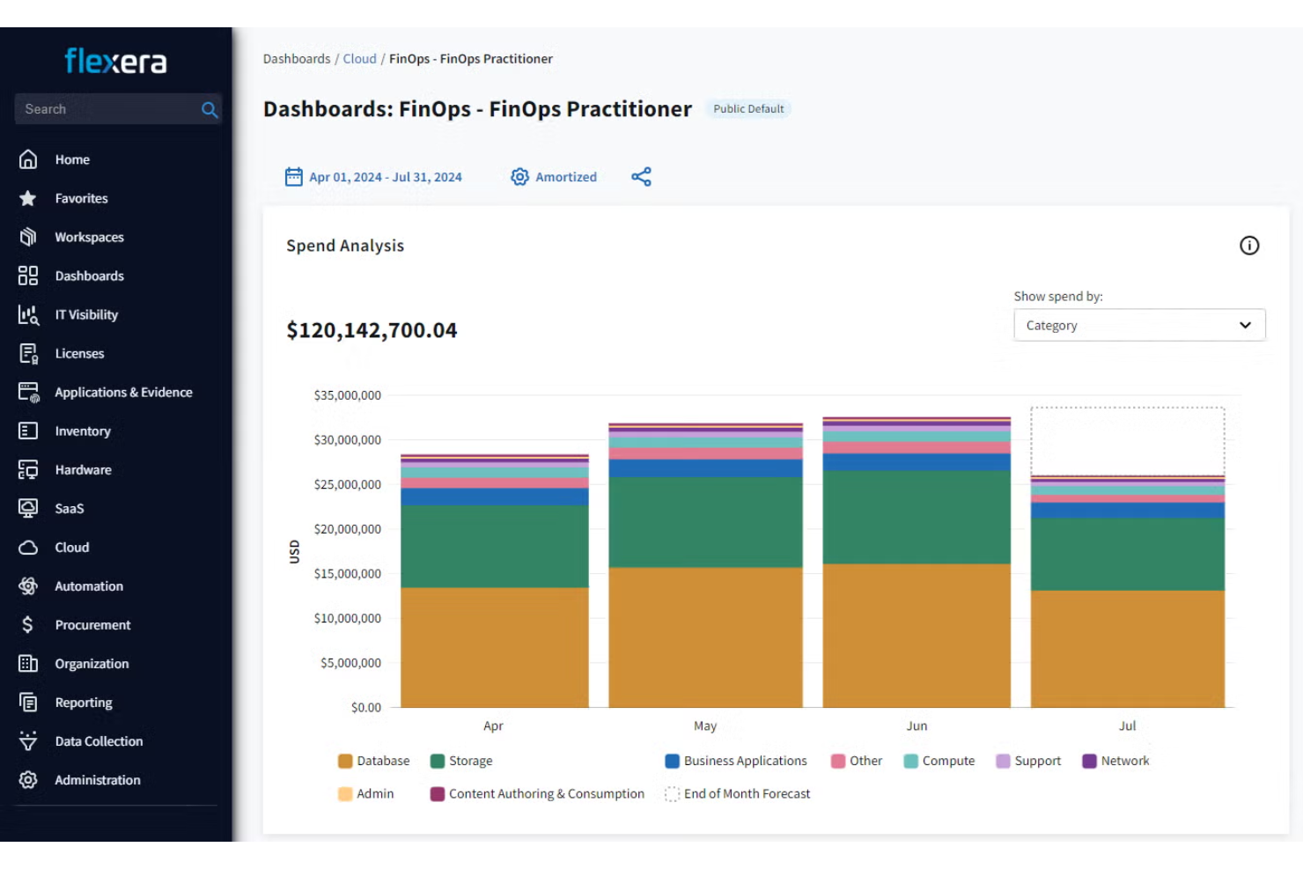Click the Data Collection funnel icon

click(x=28, y=741)
